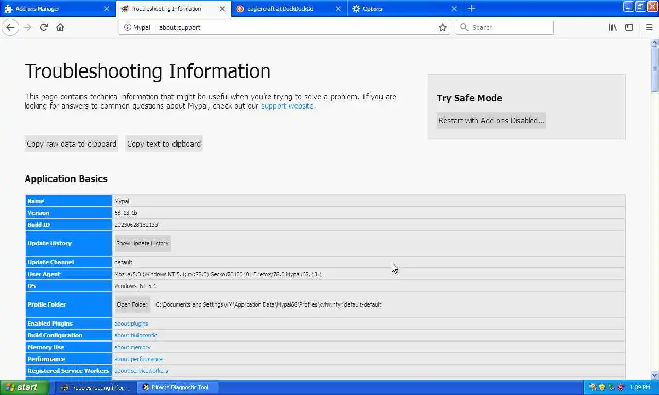This screenshot has height=395, width=659.
Task: Switch to DirectX Diagnostic Tool window
Action: point(178,387)
